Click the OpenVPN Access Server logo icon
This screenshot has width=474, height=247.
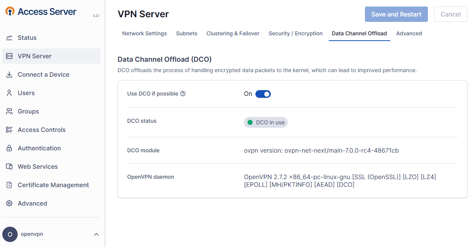point(10,12)
